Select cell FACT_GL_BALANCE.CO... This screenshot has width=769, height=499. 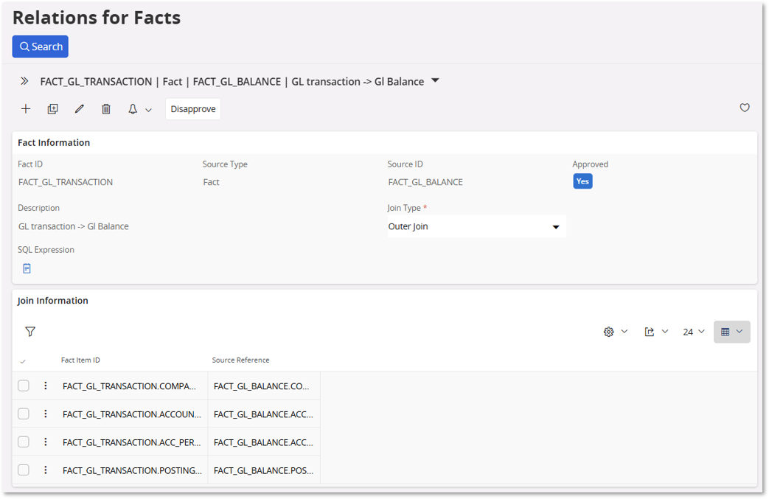pos(264,386)
